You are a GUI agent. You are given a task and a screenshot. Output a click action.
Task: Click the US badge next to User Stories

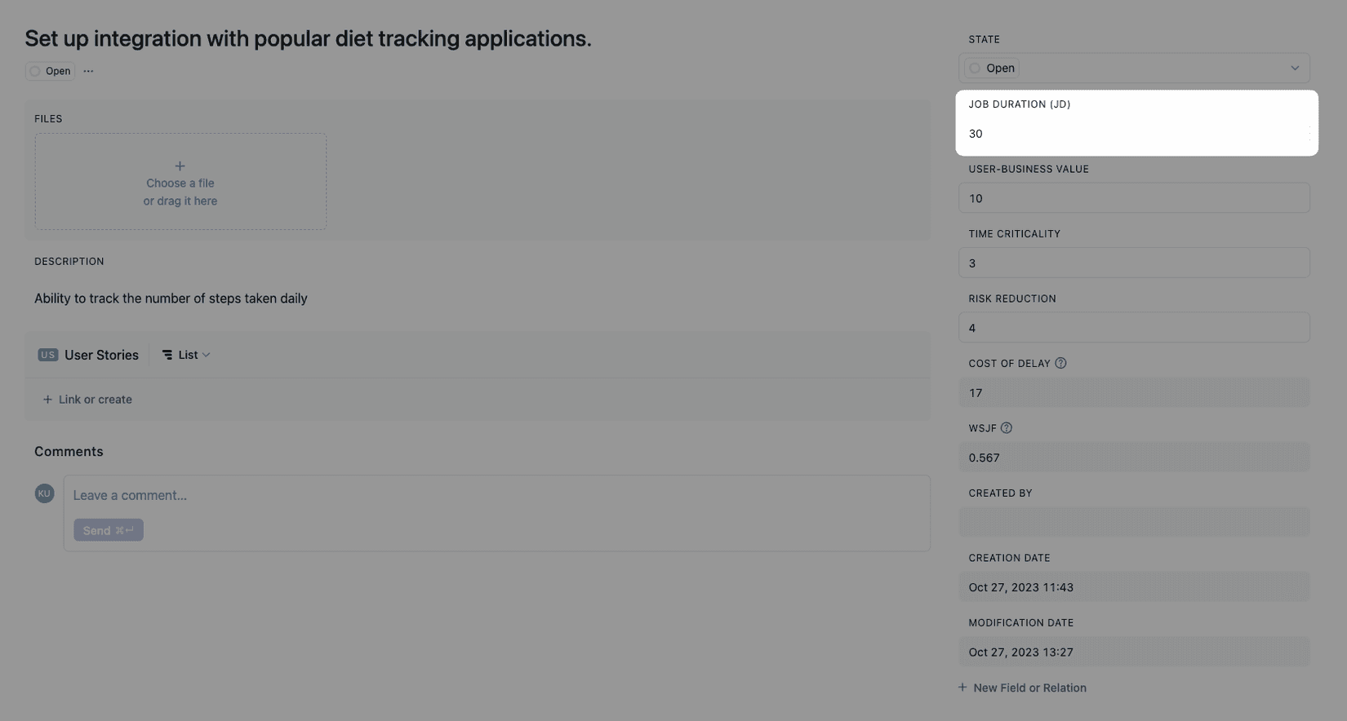pyautogui.click(x=48, y=355)
